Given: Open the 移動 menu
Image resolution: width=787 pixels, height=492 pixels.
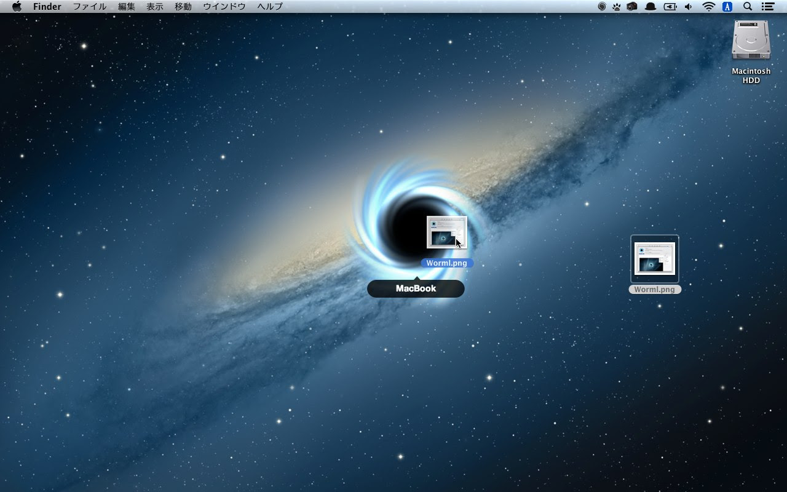Looking at the screenshot, I should coord(183,7).
